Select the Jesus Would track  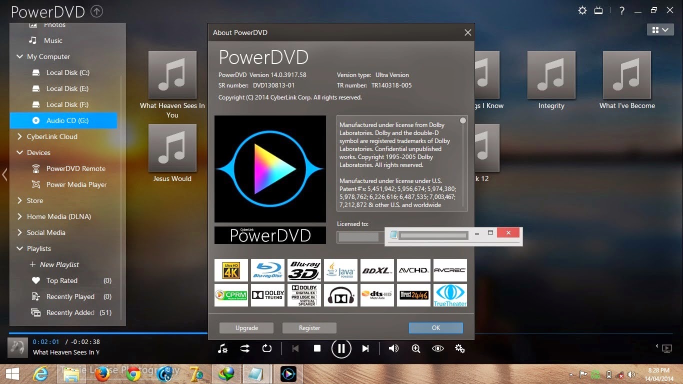pos(172,148)
